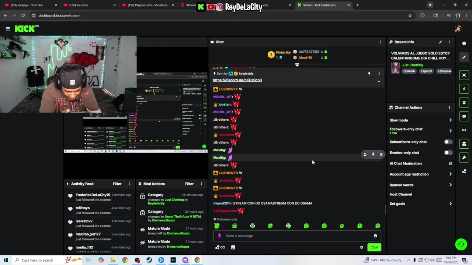Click in the Send a message field

point(297,236)
